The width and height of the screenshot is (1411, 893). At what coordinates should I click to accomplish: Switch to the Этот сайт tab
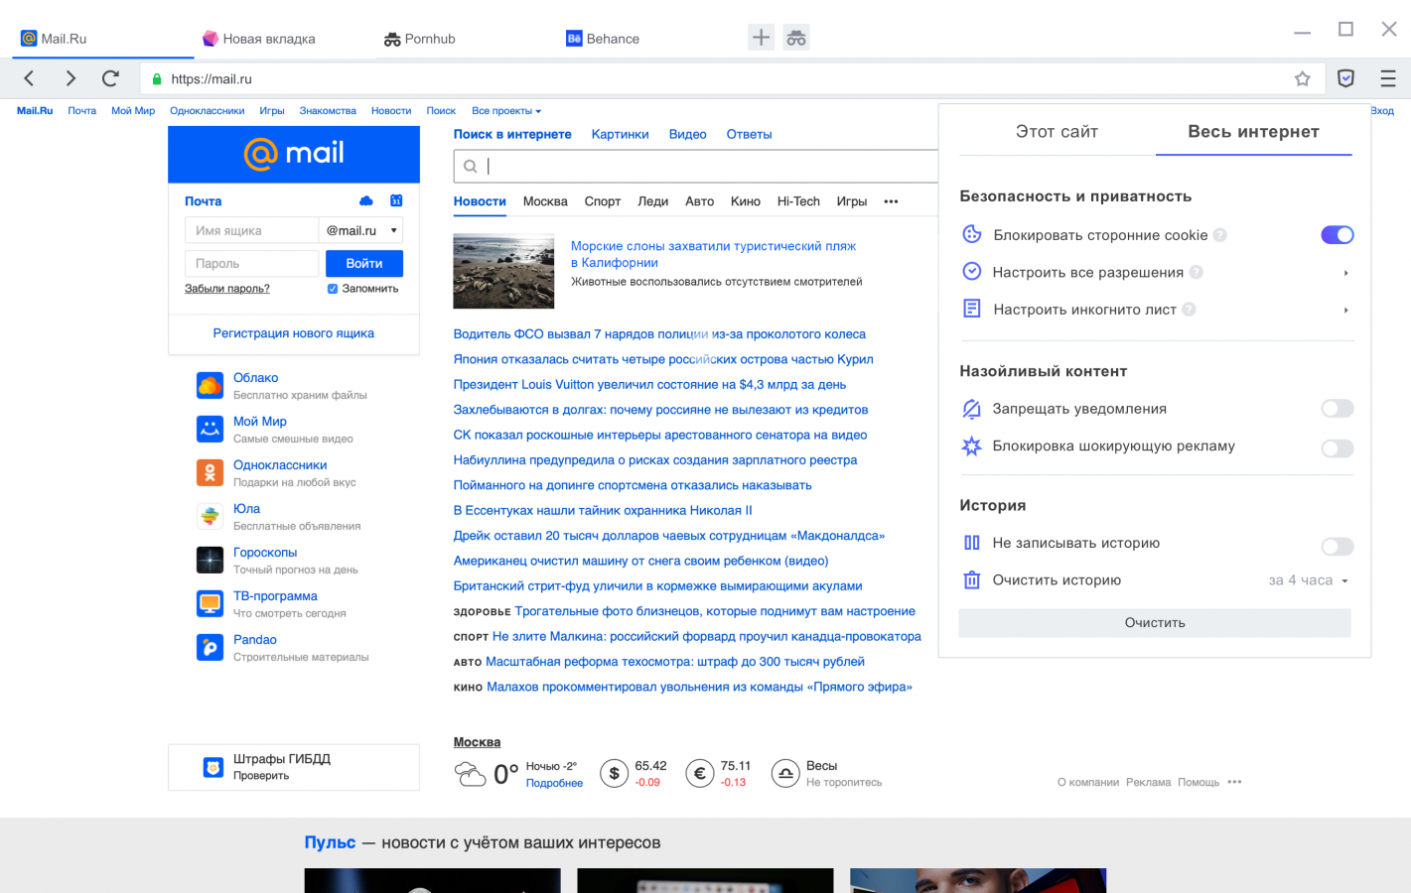tap(1057, 132)
